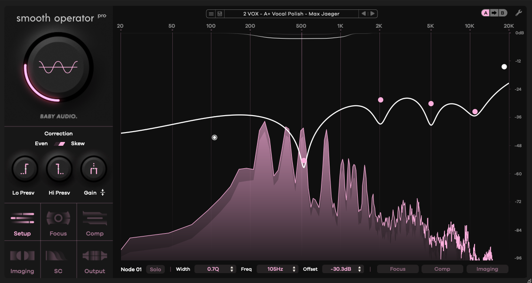
Task: Click the Output tab label
Action: (95, 271)
